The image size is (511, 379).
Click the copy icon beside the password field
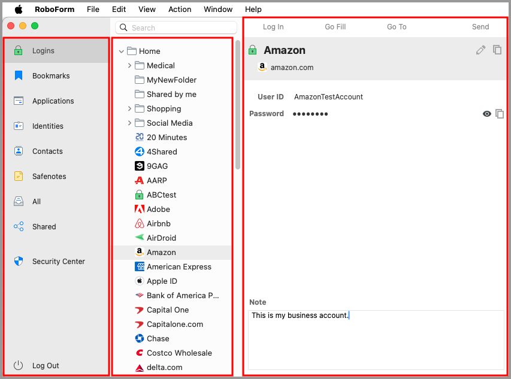(x=500, y=114)
